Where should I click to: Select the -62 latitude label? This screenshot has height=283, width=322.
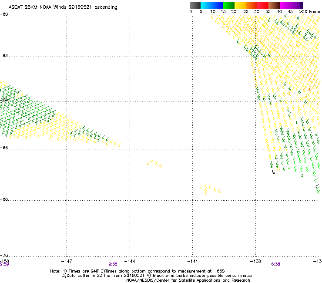[4, 56]
